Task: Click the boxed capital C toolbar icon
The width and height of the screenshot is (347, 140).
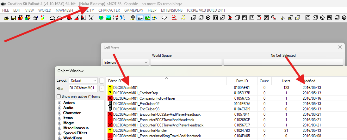Action: coord(307,18)
